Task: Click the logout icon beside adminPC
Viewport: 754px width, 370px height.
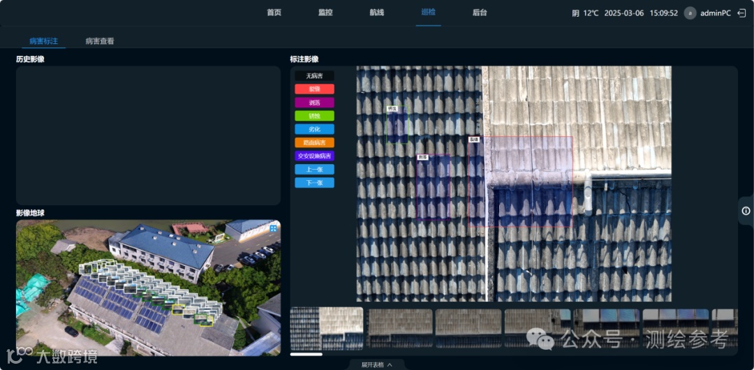Action: tap(741, 13)
